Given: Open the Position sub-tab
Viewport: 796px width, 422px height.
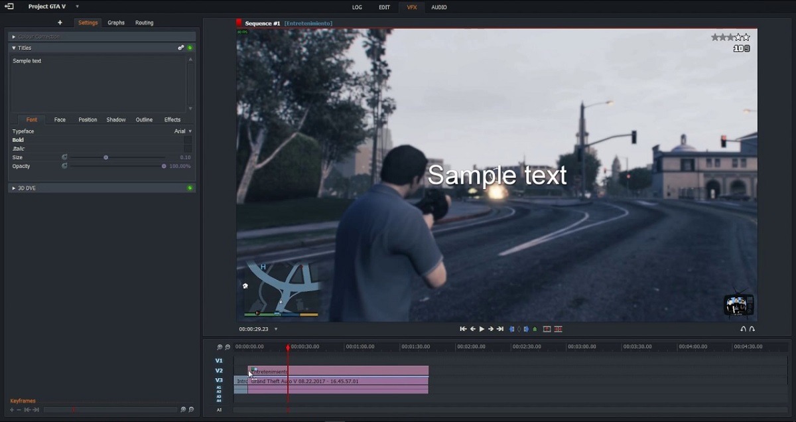Looking at the screenshot, I should coord(88,119).
